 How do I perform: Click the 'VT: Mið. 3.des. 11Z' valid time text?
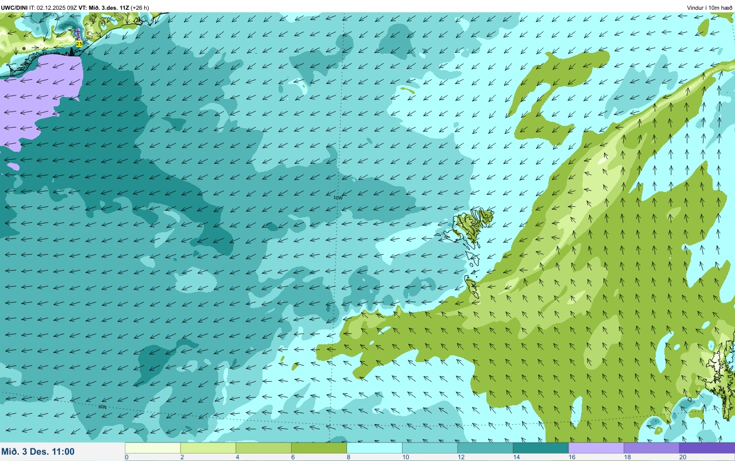103,7
